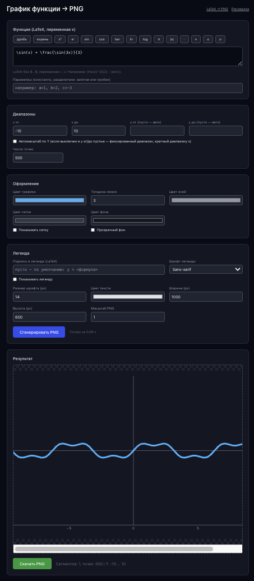
Task: Insert the cos function
Action: [102, 39]
